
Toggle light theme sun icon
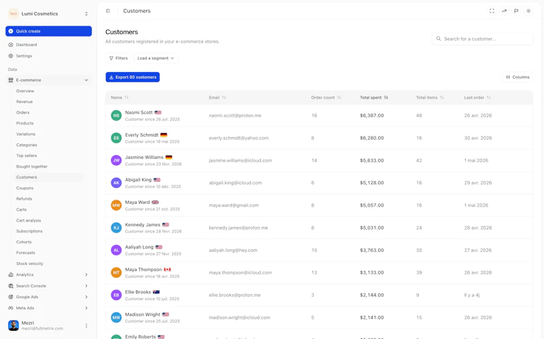tap(528, 11)
